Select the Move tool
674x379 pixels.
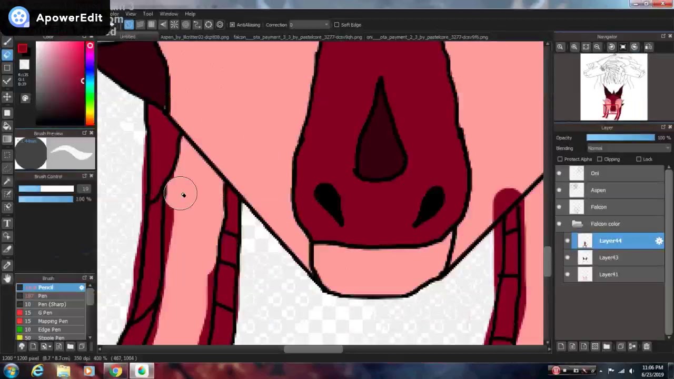coord(7,97)
